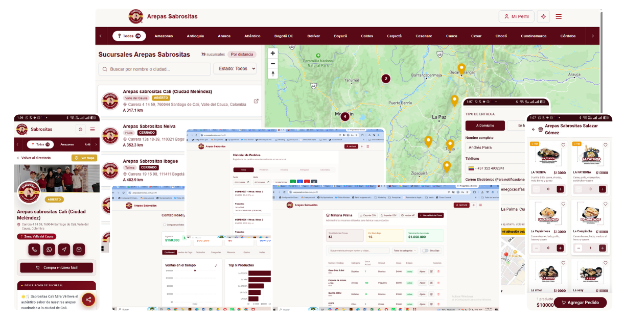Open external link icon for Cali Ciudad Meléndez branch
The height and width of the screenshot is (323, 624).
pos(256,101)
